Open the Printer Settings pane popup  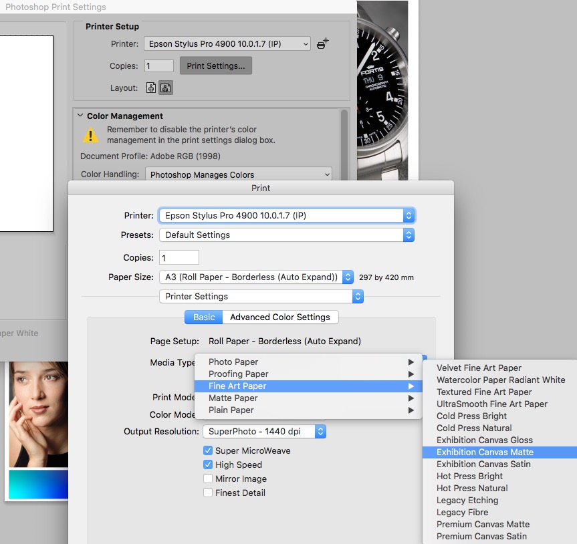point(261,297)
